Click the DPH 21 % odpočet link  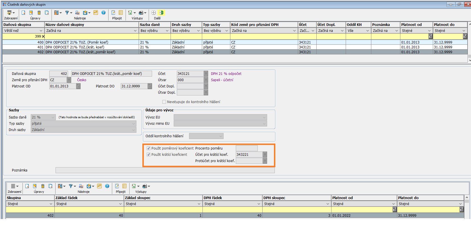pyautogui.click(x=226, y=74)
